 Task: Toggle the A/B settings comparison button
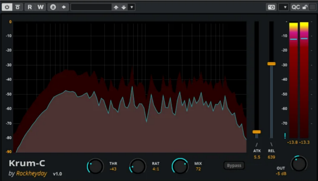53,7
